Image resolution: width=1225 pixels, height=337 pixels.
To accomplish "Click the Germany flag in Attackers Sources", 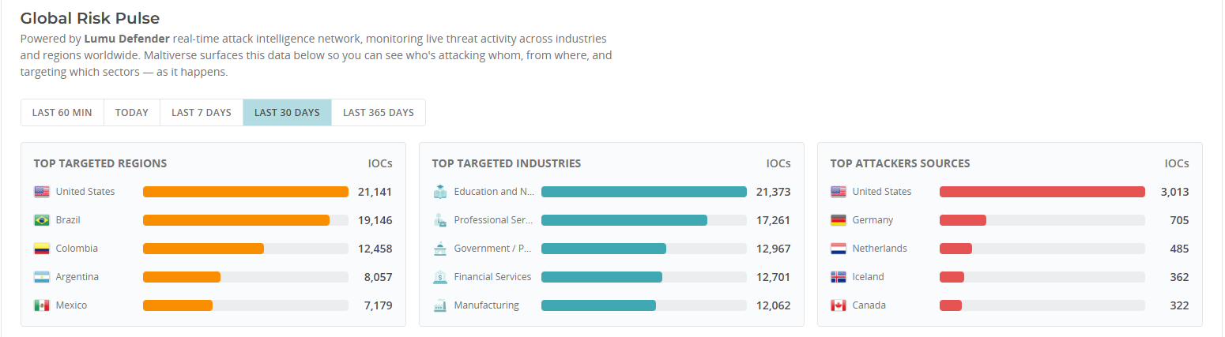I will tap(839, 220).
